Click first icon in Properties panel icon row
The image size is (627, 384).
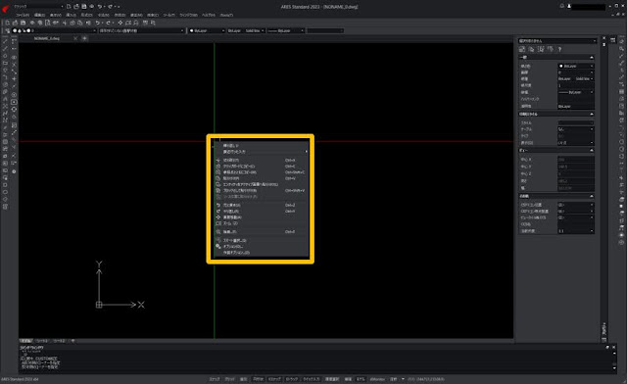(522, 49)
